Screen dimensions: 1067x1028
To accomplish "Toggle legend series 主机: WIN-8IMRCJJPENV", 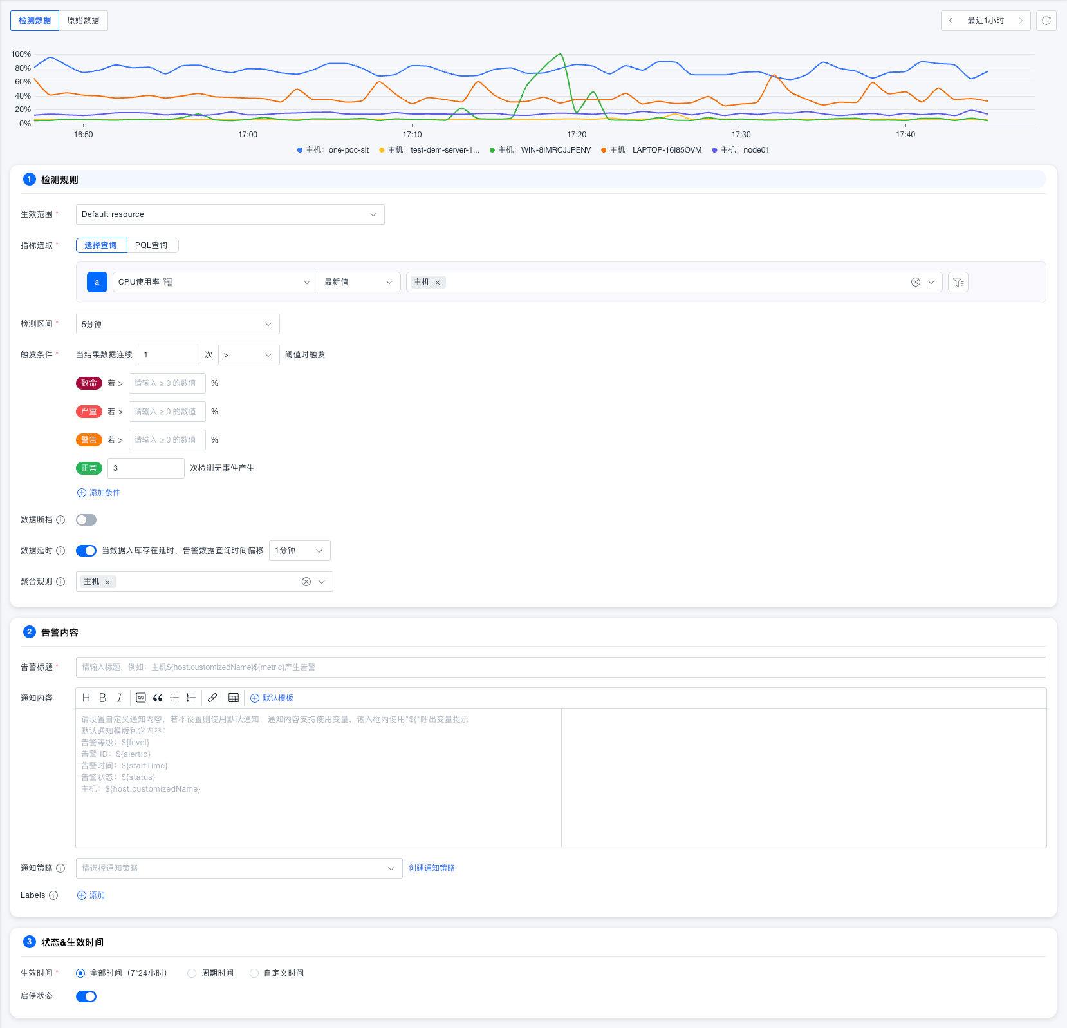I will (541, 150).
